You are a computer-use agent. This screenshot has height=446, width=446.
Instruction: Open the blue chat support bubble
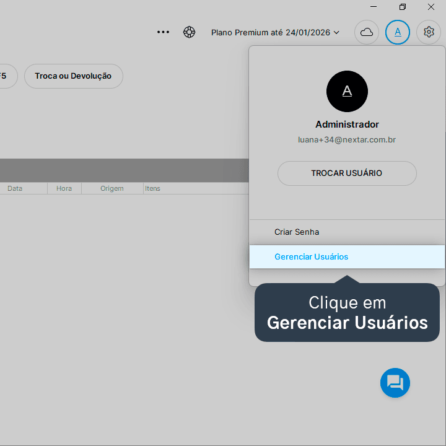[x=395, y=383]
